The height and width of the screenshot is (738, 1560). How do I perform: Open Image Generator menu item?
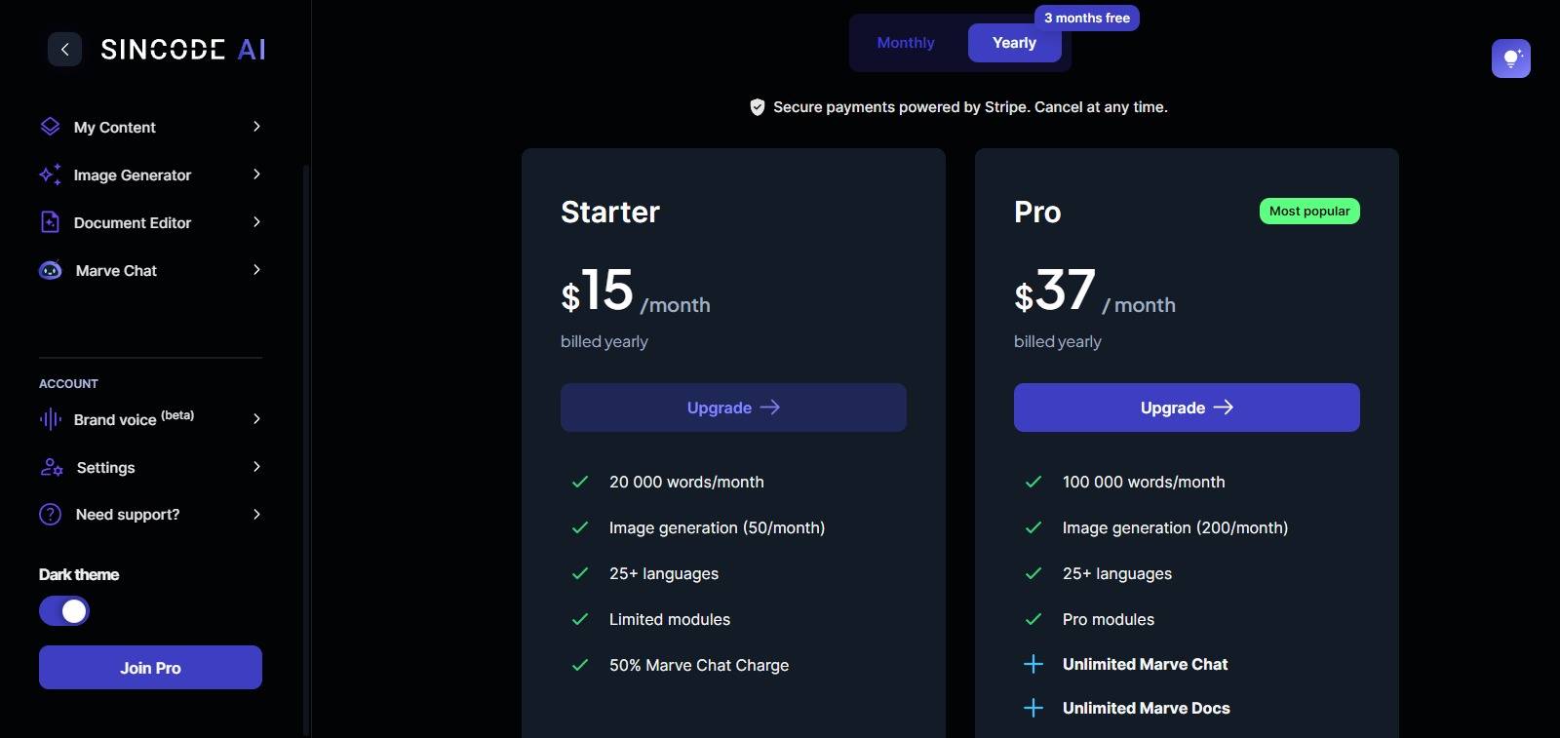point(150,175)
